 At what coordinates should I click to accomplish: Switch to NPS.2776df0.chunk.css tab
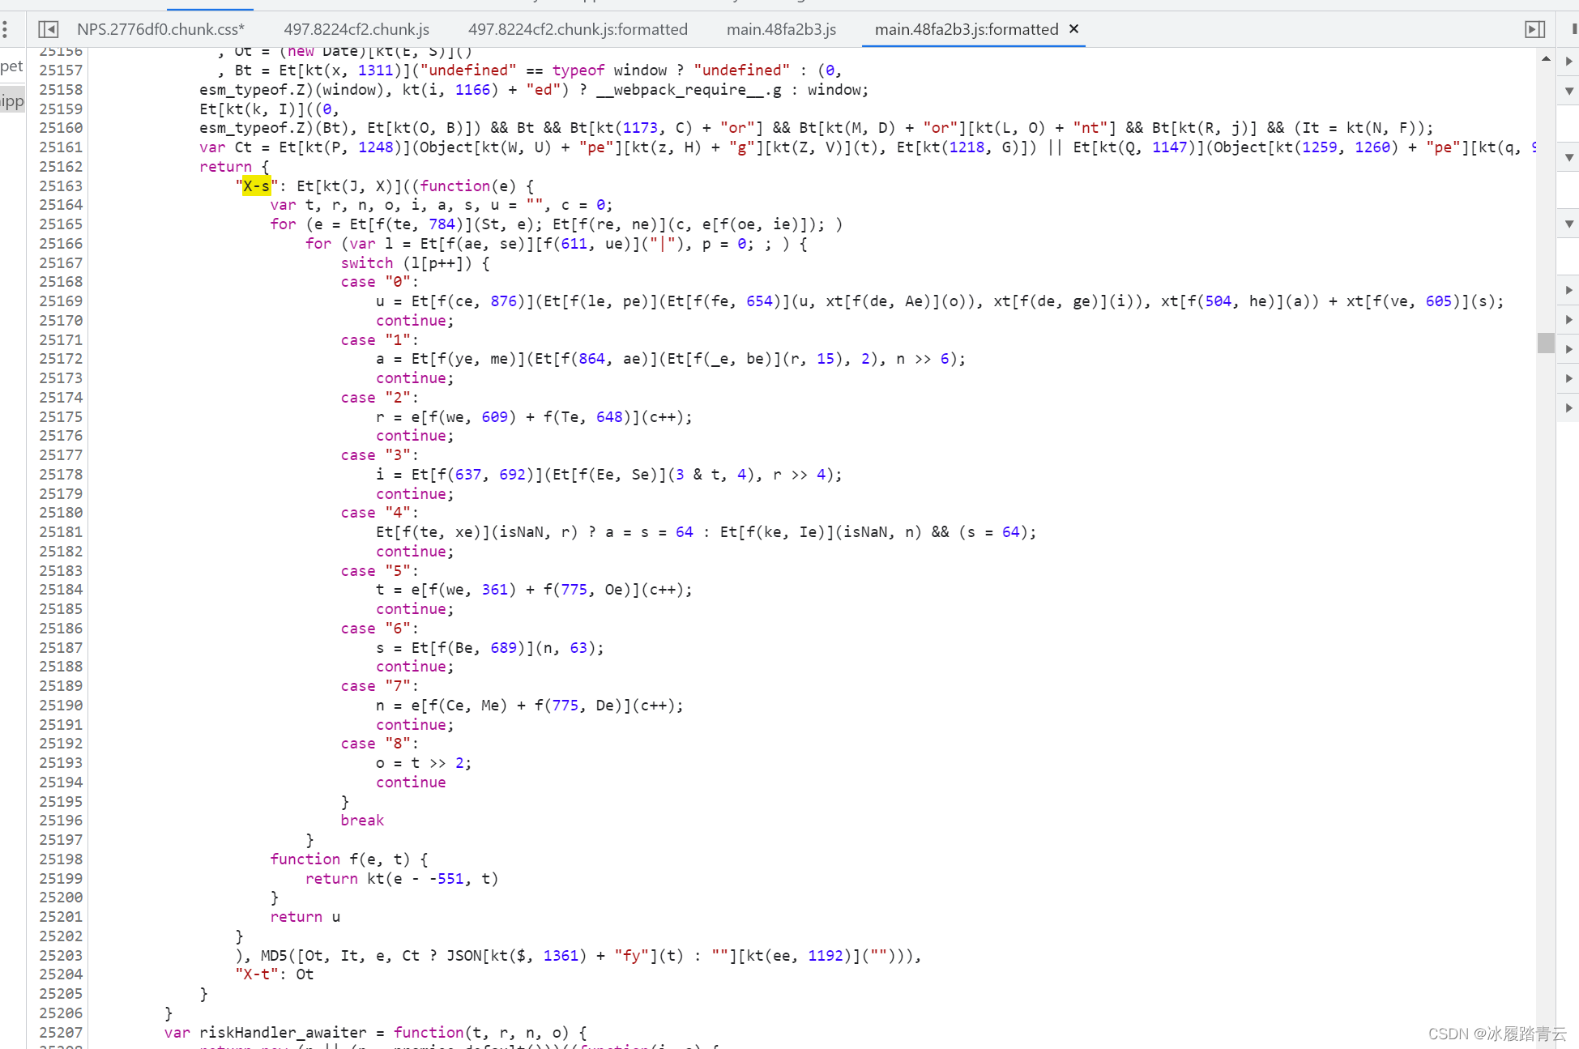pyautogui.click(x=160, y=30)
